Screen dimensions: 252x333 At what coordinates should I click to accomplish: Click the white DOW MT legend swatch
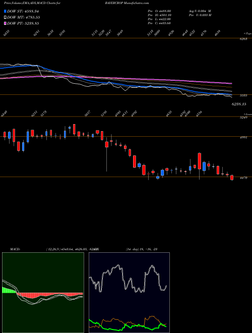point(5,17)
